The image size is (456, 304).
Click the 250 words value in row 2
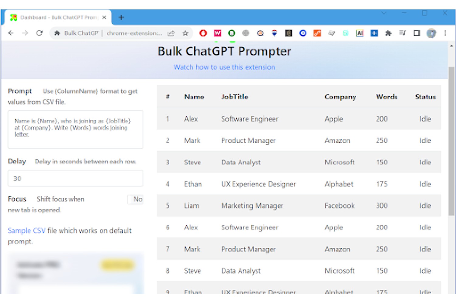(382, 140)
